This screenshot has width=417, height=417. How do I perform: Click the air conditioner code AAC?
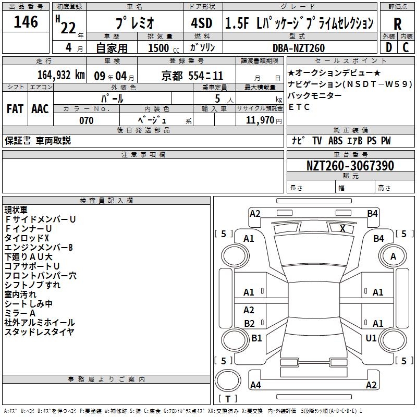coord(40,109)
